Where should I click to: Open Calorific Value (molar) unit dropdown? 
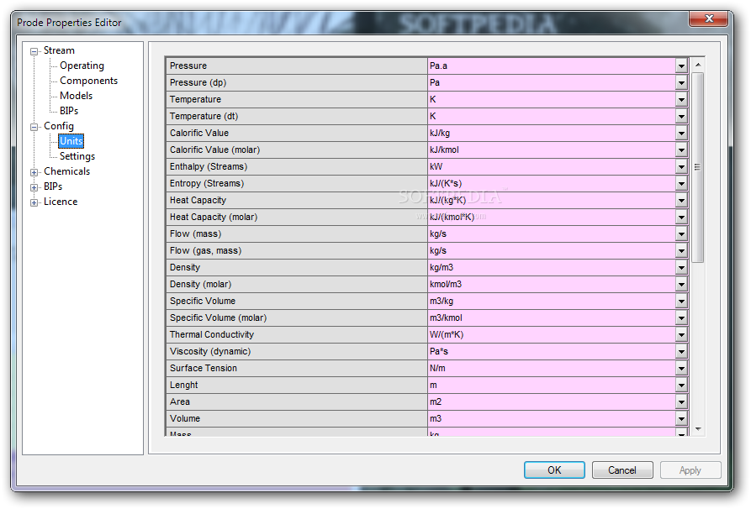click(x=681, y=150)
